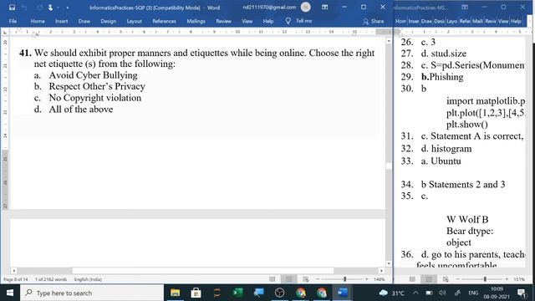Click answer '33. a. Ubuntu' in right document
The image size is (535, 301).
tap(431, 161)
